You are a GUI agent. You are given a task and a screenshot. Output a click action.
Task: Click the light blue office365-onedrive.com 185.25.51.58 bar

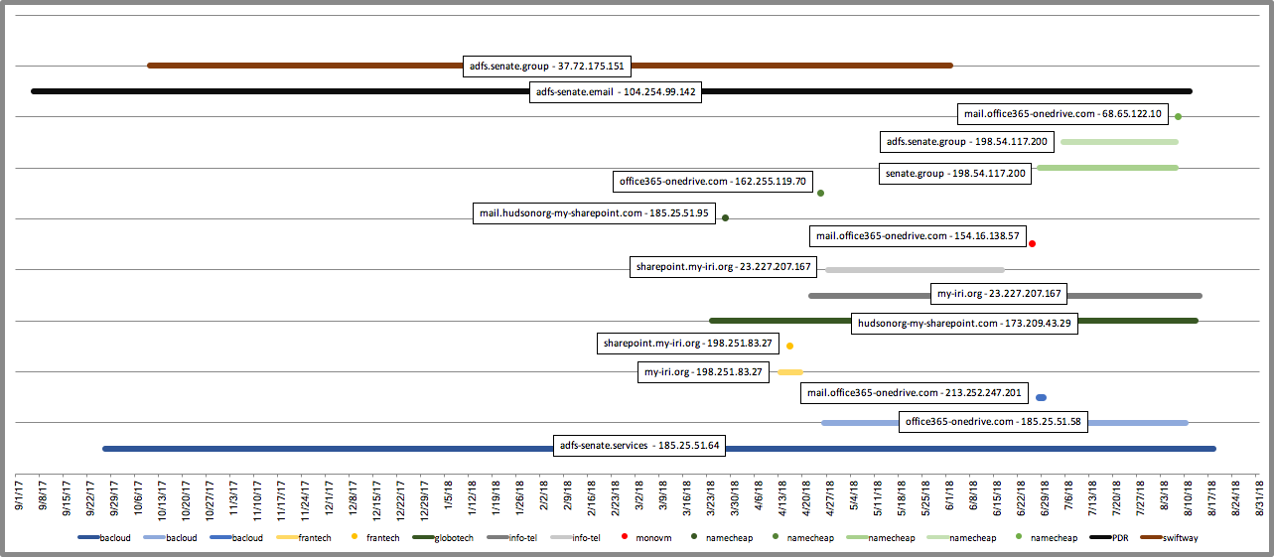click(1005, 423)
